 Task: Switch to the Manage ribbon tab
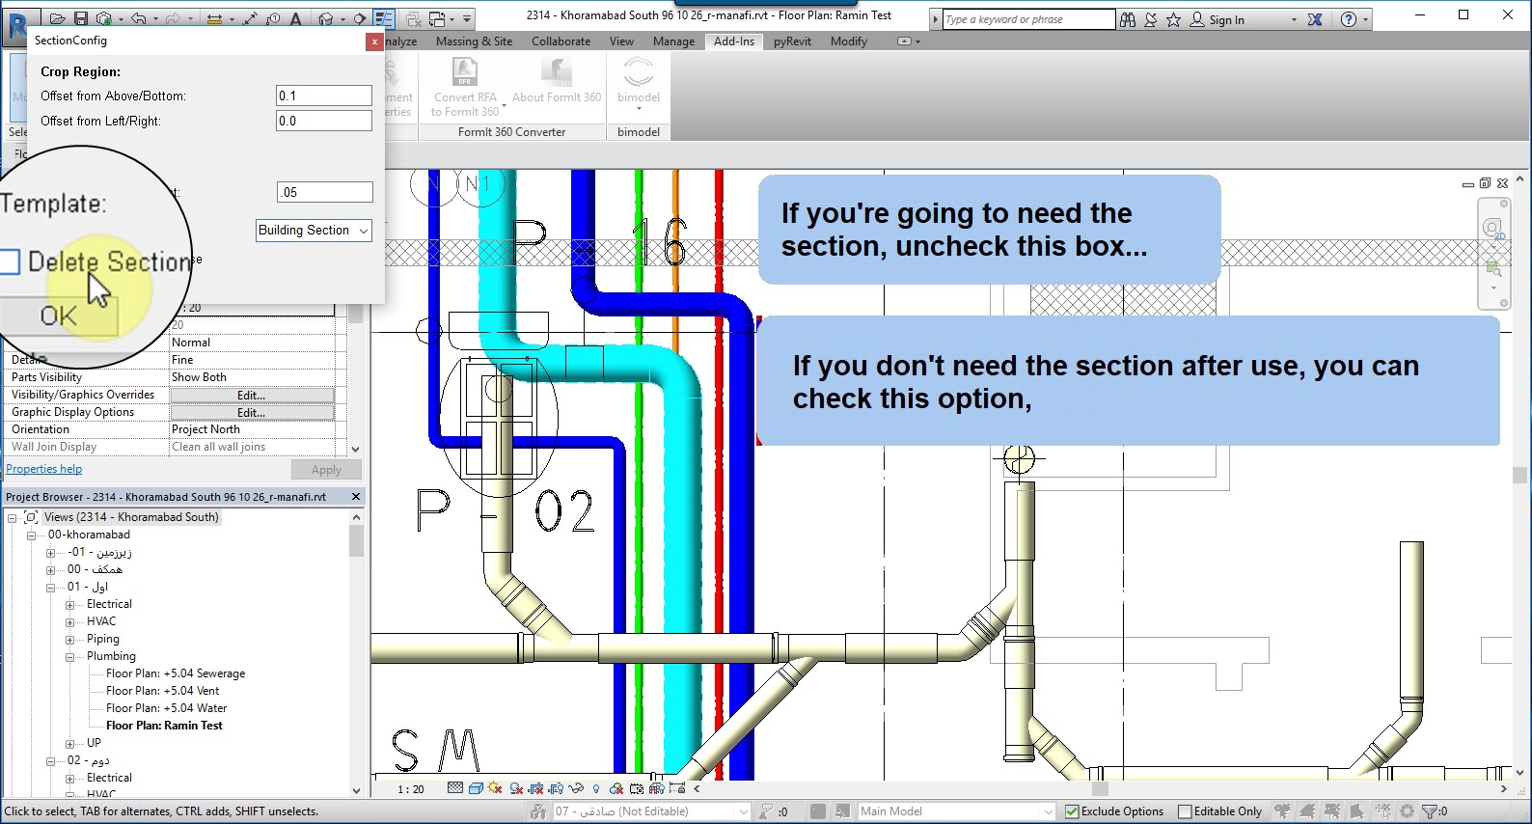click(x=673, y=41)
